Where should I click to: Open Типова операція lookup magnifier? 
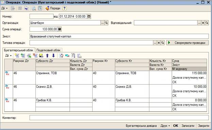click(x=163, y=43)
